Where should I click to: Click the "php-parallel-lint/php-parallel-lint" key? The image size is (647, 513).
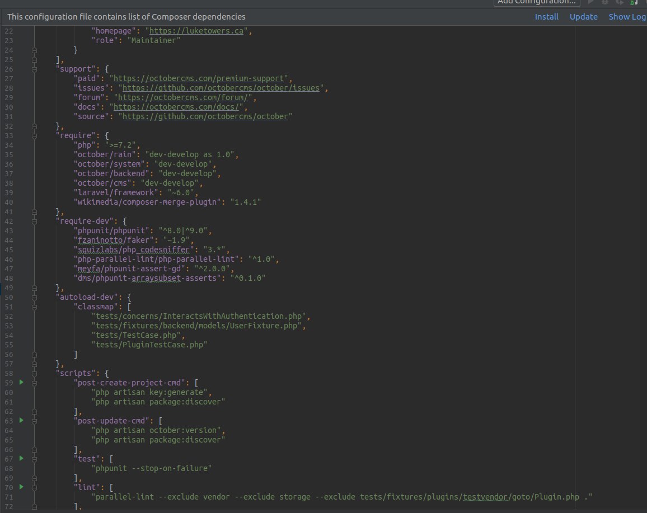pyautogui.click(x=156, y=259)
